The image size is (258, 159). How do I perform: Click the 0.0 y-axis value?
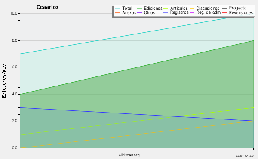pos(15,148)
